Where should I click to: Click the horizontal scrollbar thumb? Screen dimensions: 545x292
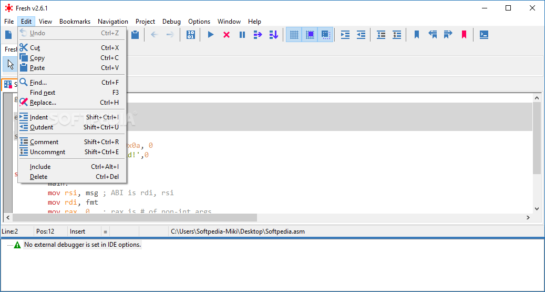tap(135, 217)
